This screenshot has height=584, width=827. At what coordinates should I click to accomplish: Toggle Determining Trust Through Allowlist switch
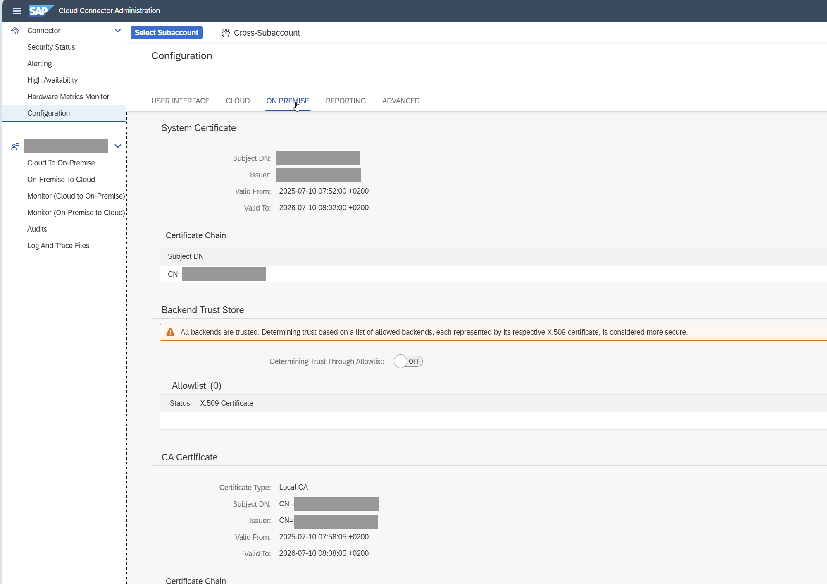click(x=408, y=361)
